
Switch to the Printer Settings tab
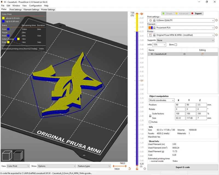[x=48, y=10]
